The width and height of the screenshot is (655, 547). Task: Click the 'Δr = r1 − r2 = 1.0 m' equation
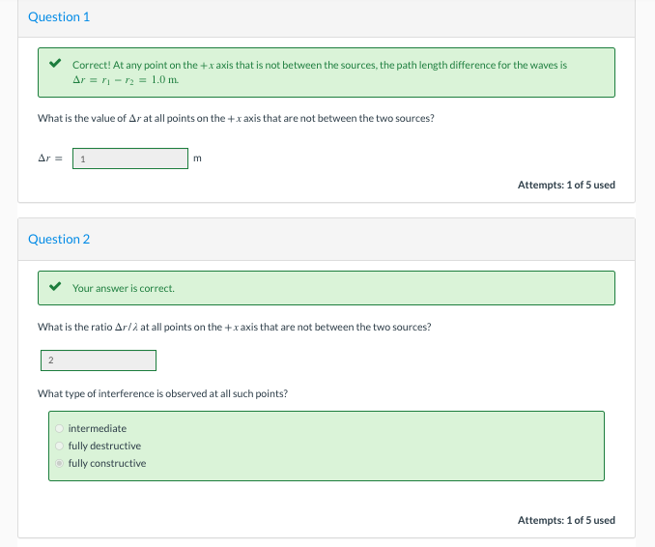126,79
